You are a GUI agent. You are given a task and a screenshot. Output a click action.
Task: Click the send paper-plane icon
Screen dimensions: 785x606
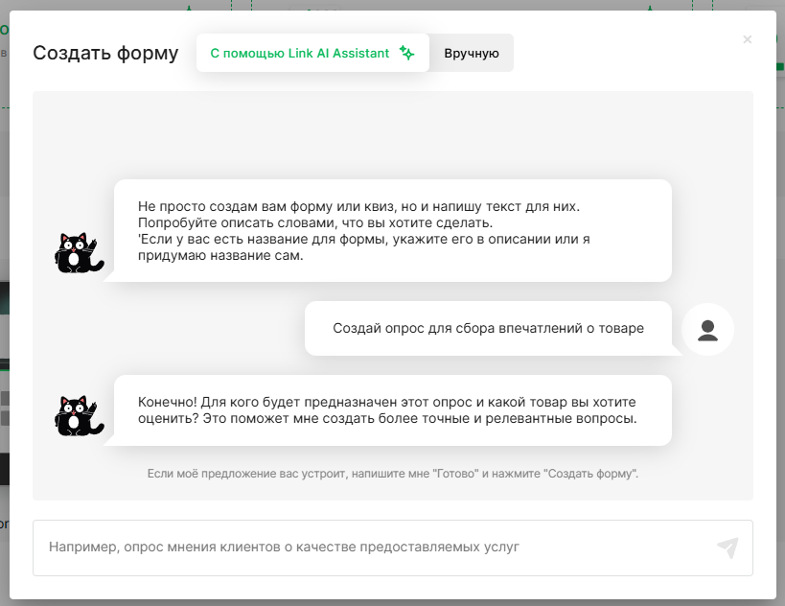point(727,548)
